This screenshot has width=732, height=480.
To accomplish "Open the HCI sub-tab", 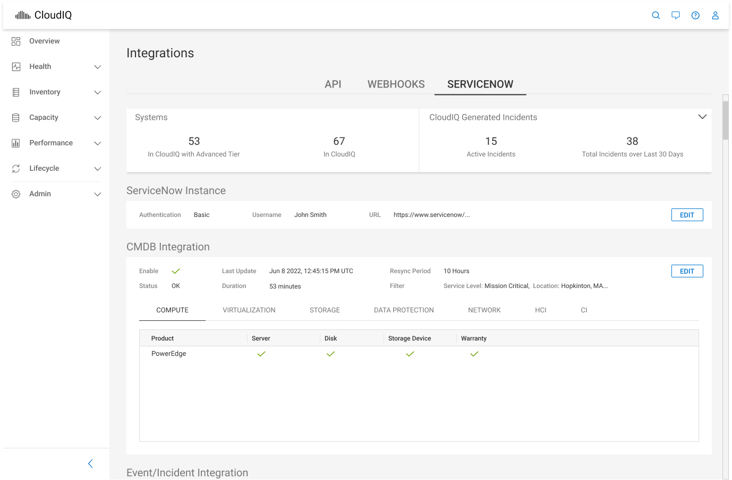I will point(541,310).
